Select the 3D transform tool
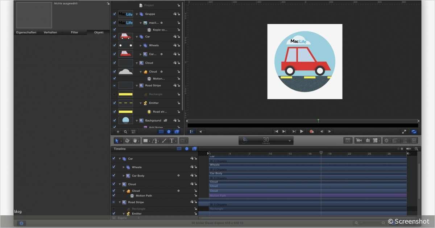This screenshot has height=228, width=435. (127, 141)
